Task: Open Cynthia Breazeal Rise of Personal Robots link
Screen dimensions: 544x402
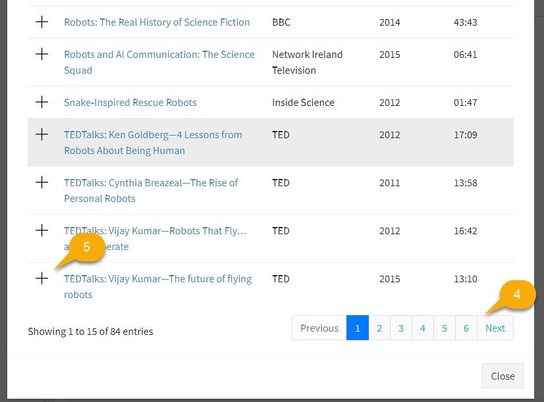Action: pos(151,191)
